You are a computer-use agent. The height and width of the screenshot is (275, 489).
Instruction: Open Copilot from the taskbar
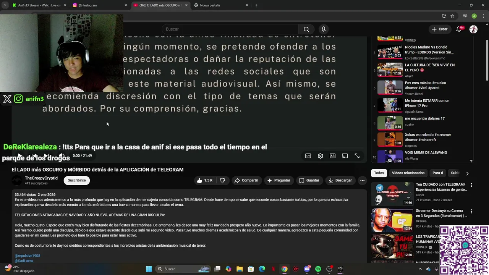tap(228, 269)
